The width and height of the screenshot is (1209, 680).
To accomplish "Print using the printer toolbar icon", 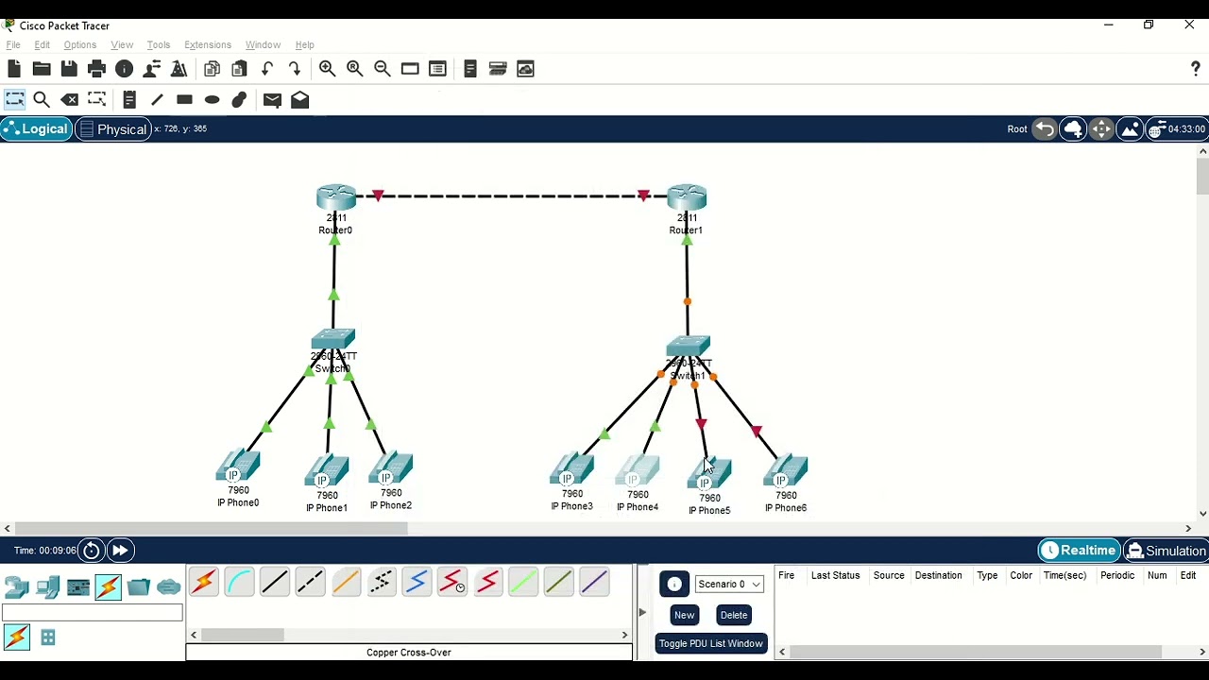I will [x=96, y=69].
